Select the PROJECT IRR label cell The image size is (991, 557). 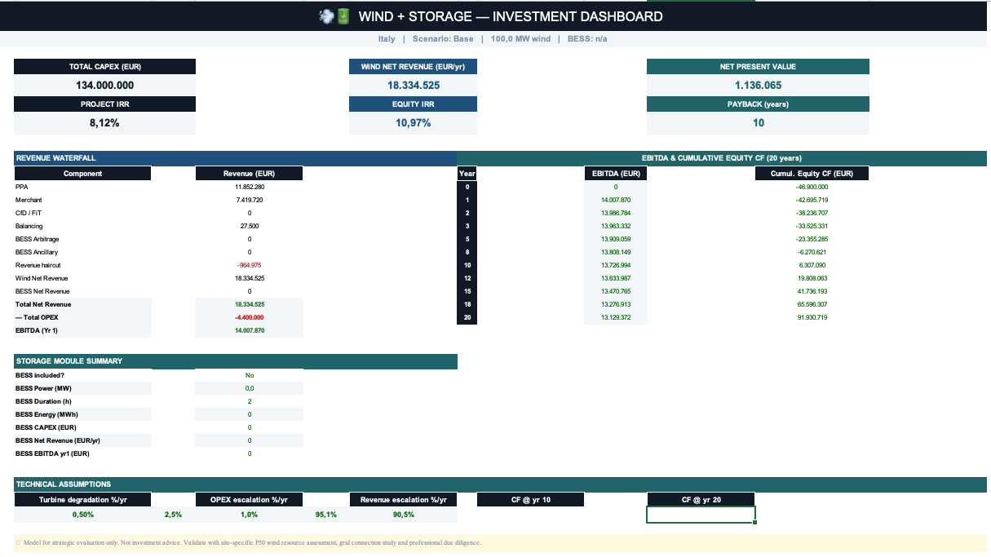coord(105,104)
